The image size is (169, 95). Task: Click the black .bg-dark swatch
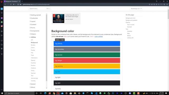point(87,83)
